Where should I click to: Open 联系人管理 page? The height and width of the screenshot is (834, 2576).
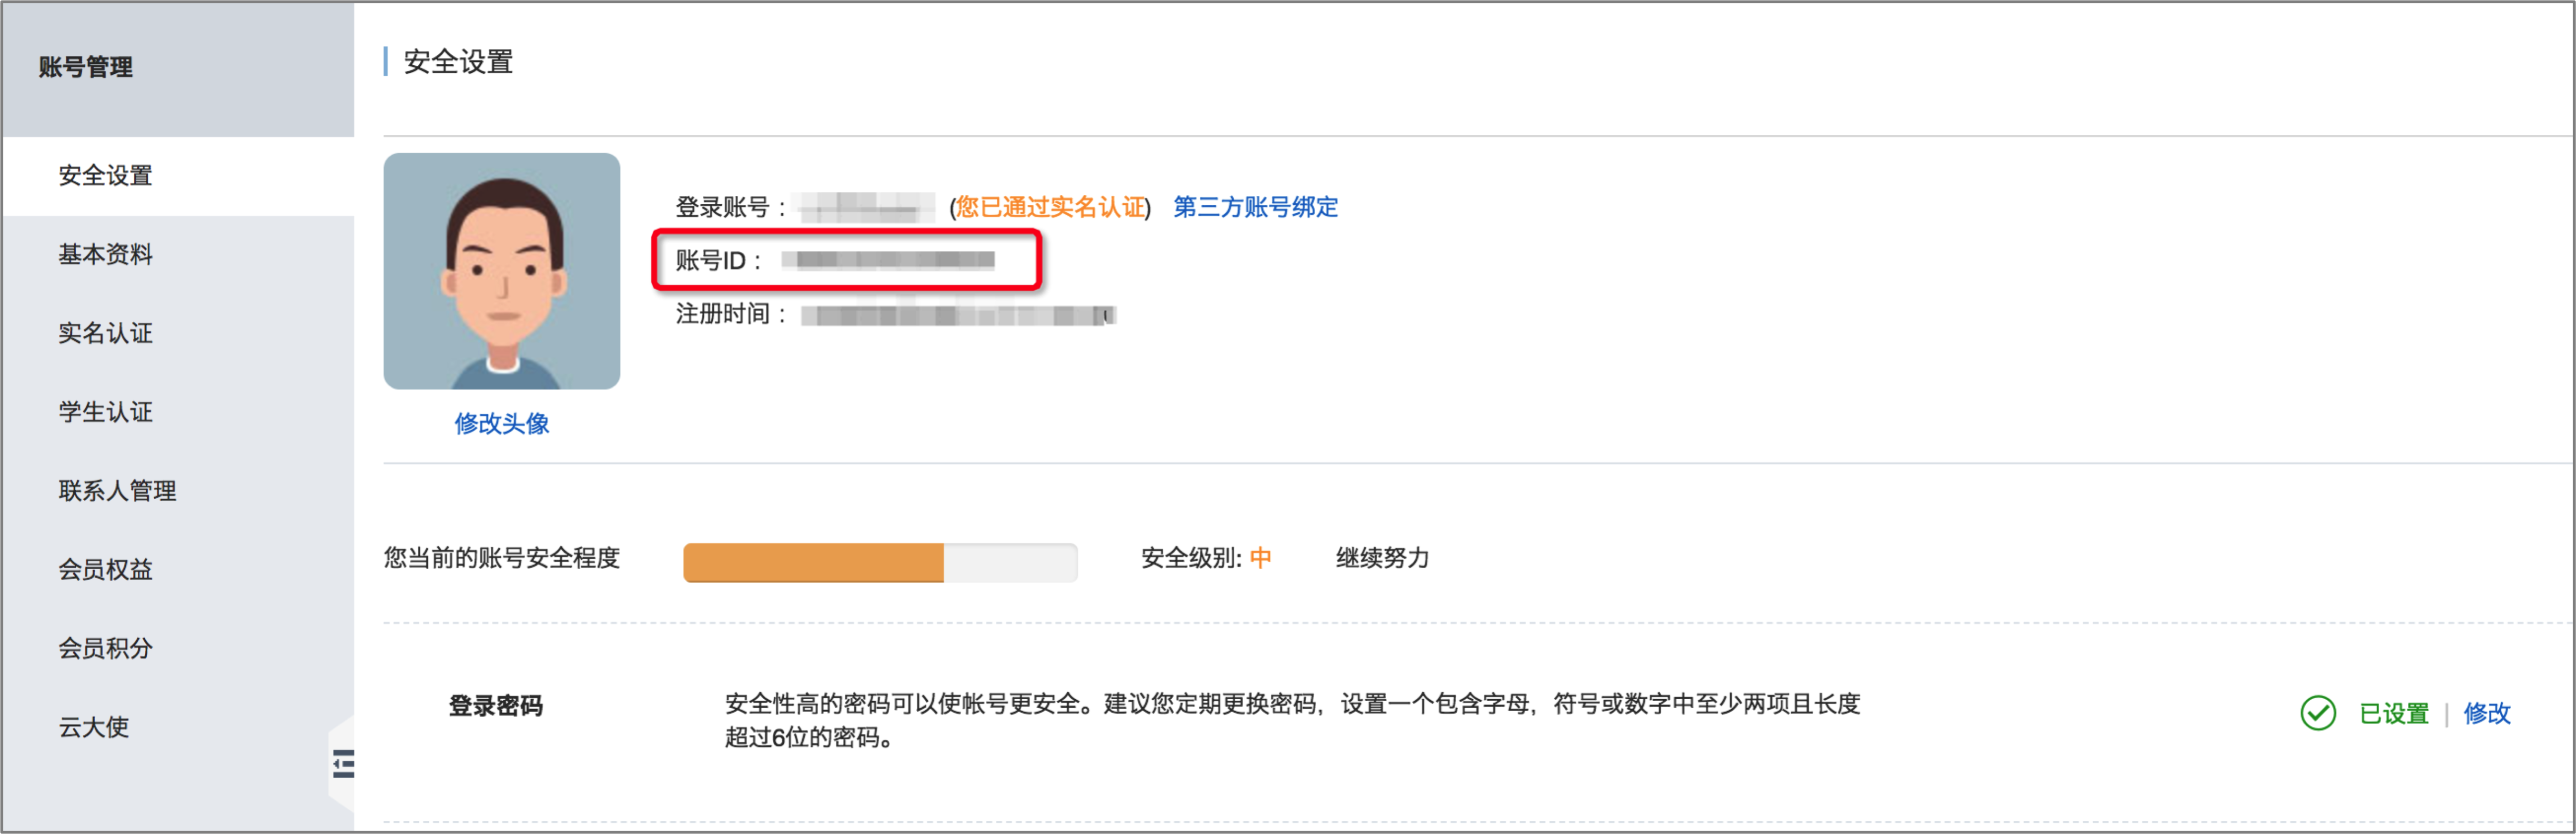(x=117, y=490)
